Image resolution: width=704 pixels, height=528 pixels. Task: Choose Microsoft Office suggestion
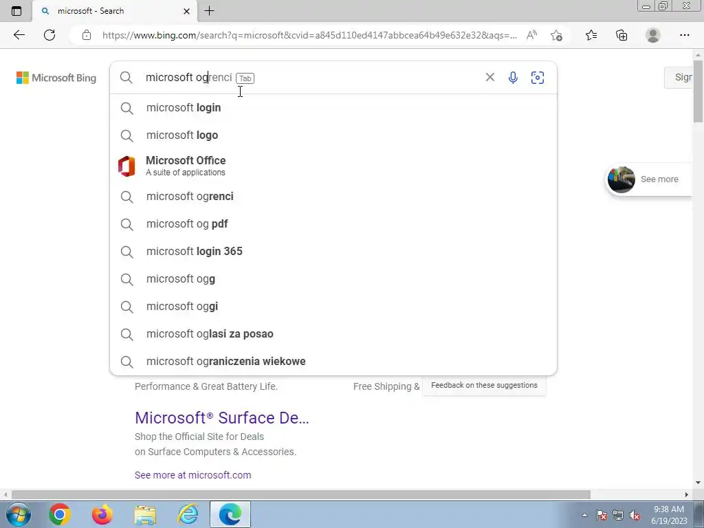pos(333,166)
